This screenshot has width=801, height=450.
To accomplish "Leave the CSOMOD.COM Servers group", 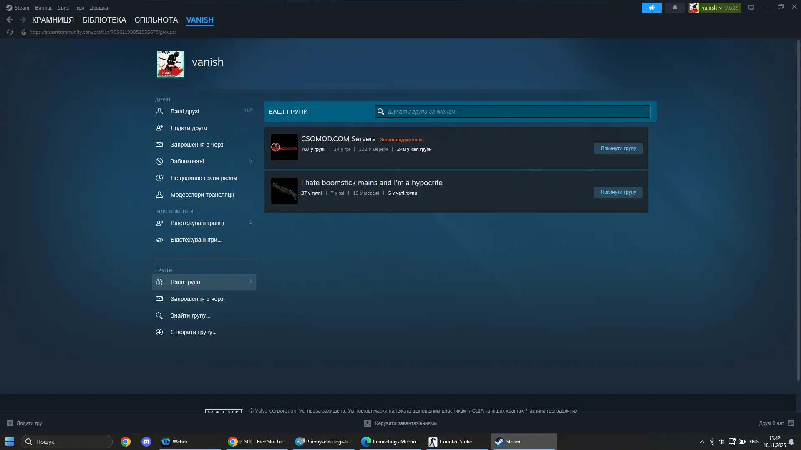I will [618, 148].
